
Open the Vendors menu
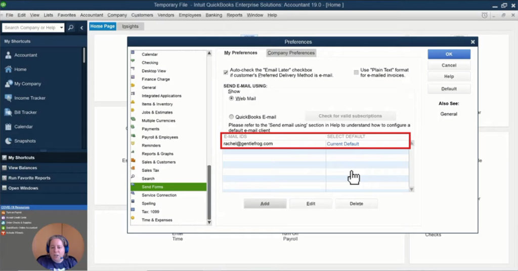166,15
